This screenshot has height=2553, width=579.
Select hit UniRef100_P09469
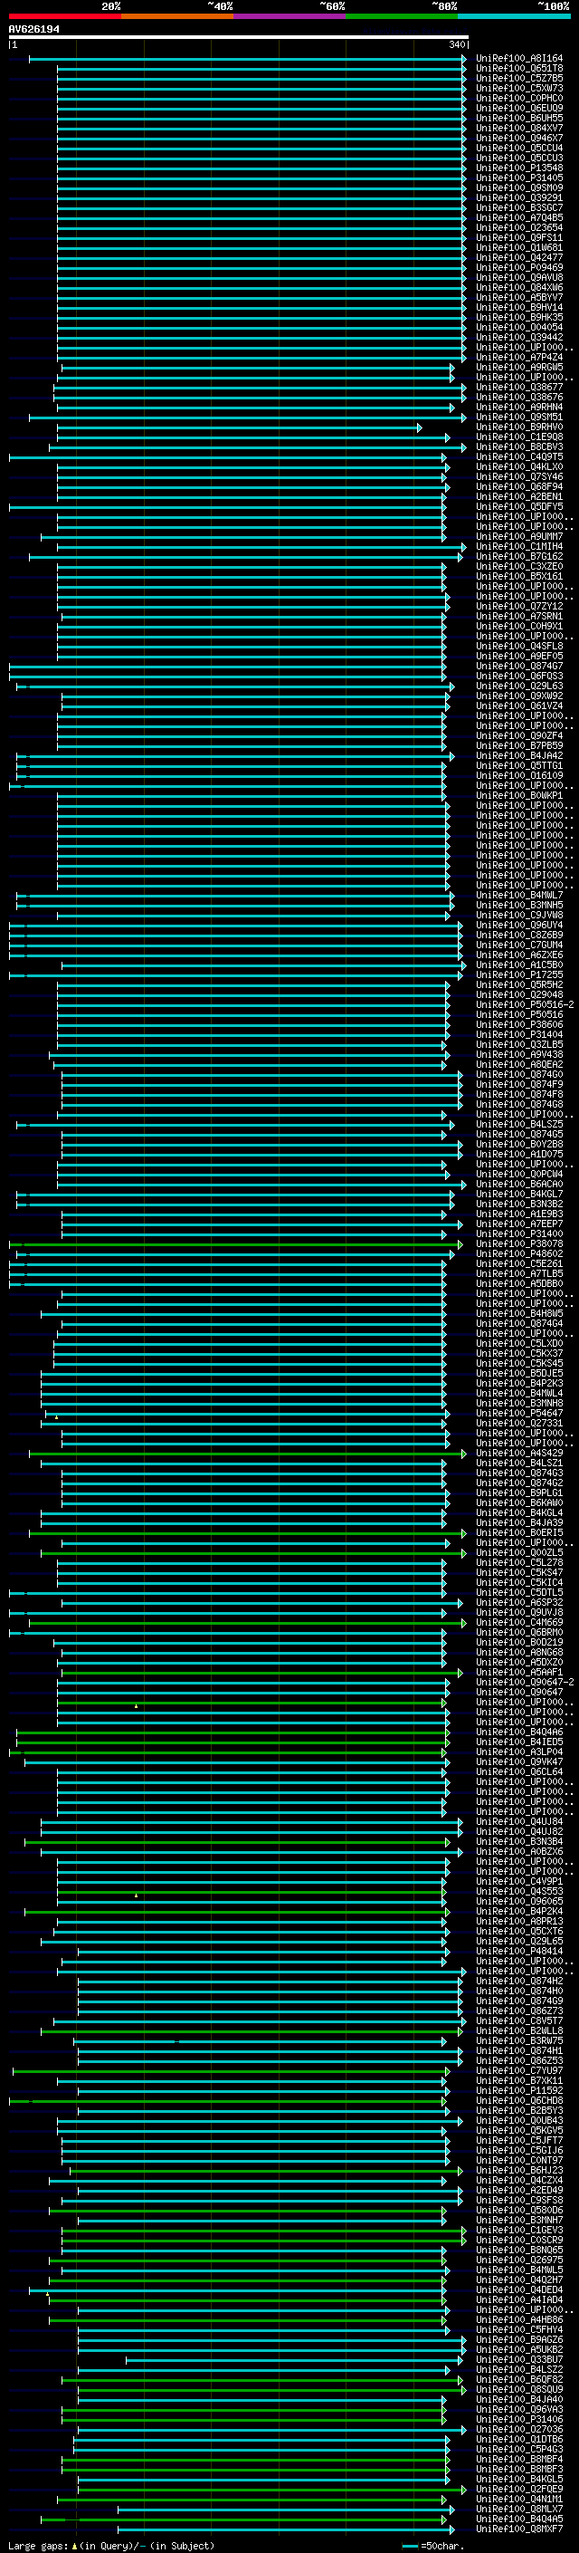tap(518, 267)
